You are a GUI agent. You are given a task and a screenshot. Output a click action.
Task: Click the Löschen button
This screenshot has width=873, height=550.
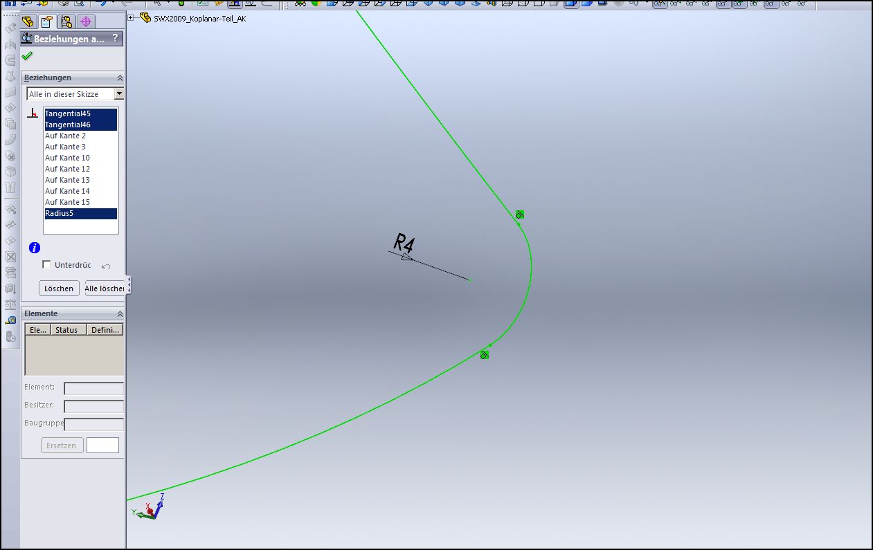pos(59,288)
